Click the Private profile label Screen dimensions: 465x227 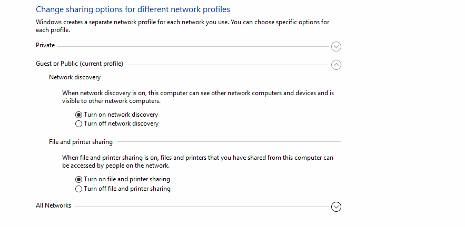45,46
